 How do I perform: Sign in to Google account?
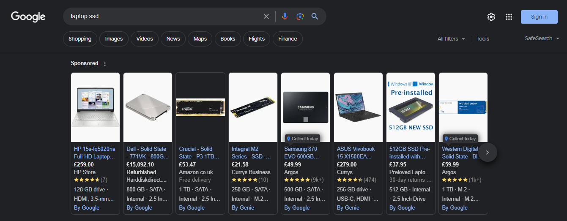[539, 17]
